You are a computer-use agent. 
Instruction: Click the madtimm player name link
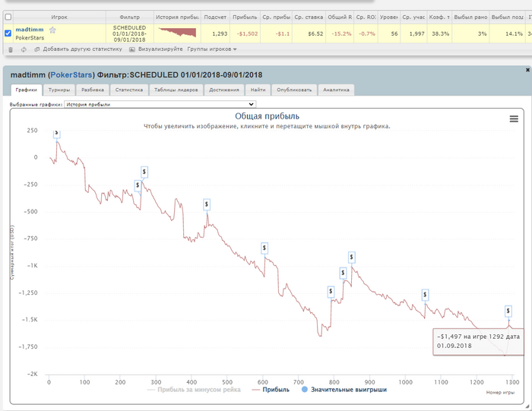[x=30, y=30]
